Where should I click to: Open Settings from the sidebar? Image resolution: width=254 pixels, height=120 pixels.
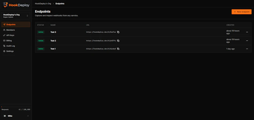pos(16,51)
